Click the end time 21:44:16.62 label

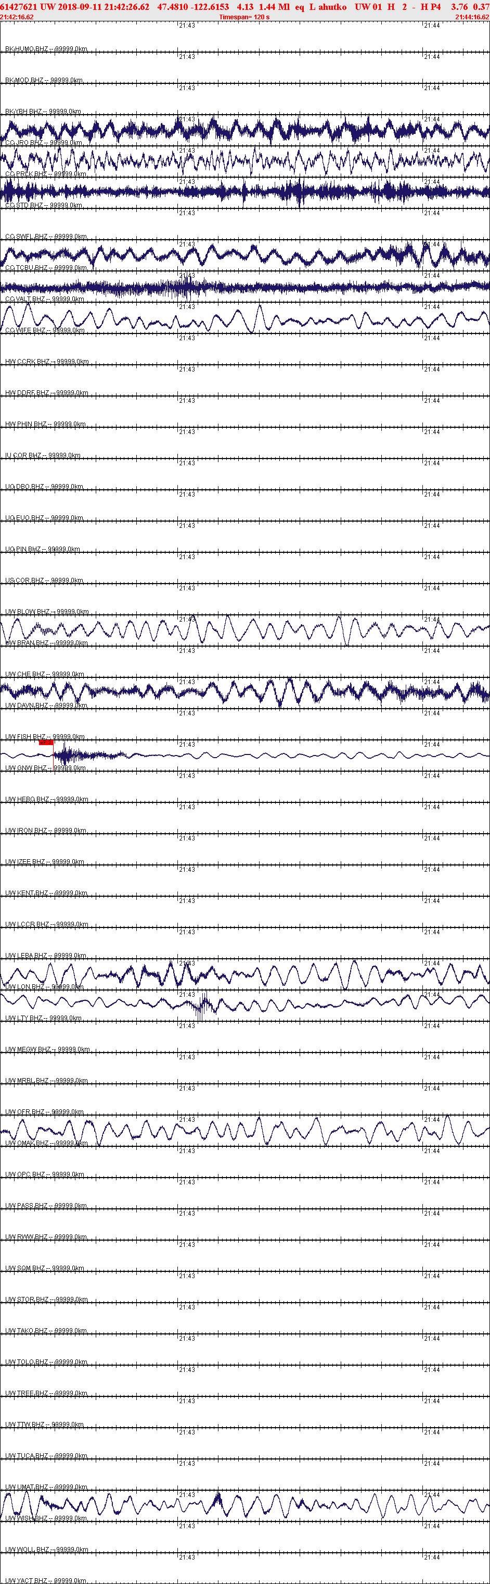(x=472, y=17)
